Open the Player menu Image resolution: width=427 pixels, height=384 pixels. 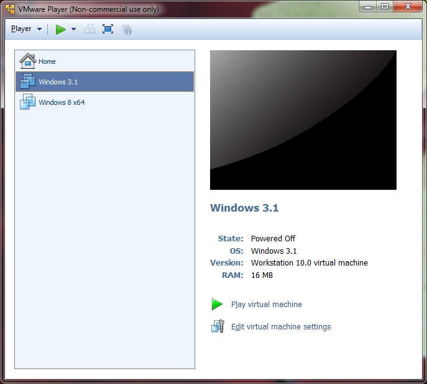pyautogui.click(x=21, y=29)
